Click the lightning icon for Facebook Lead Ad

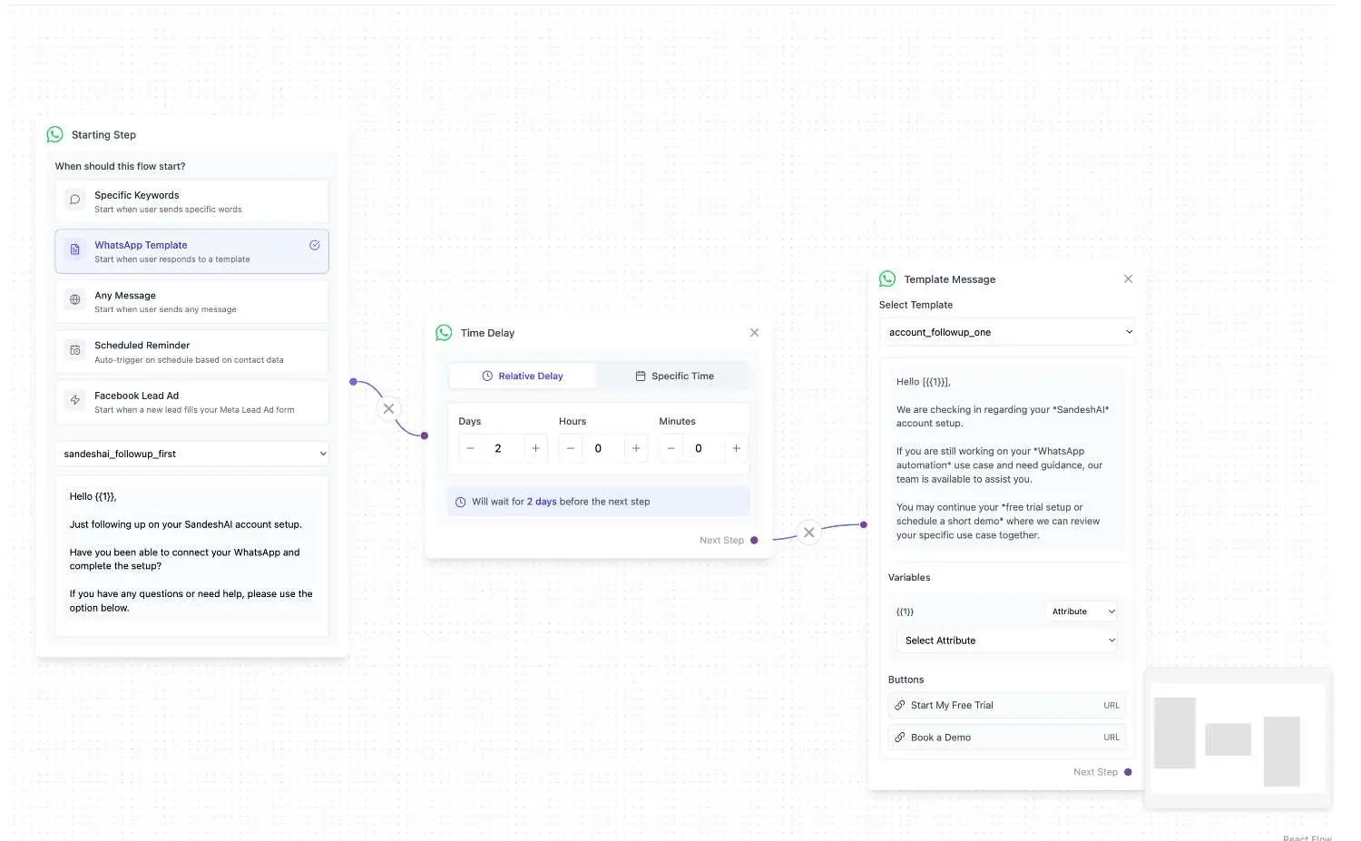(75, 401)
